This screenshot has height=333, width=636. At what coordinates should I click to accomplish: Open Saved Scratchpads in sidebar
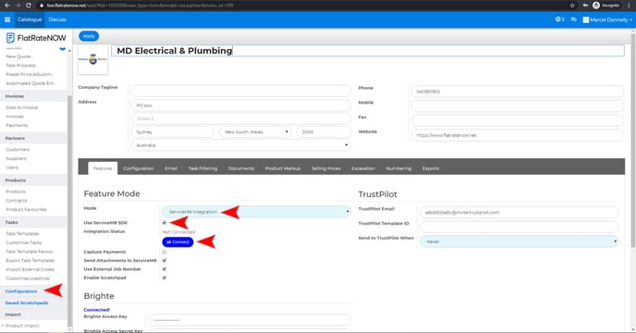[x=27, y=303]
